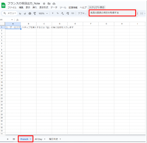Select the paint format tool
Screen dimensions: 147x143
[x=35, y=14]
